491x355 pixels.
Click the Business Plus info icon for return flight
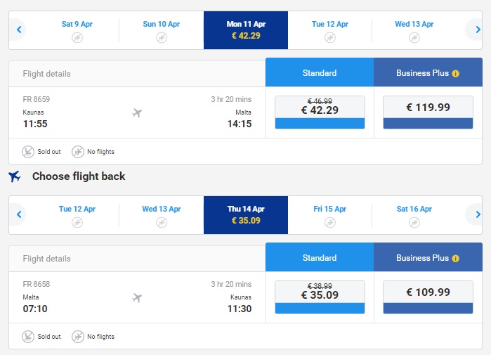[x=456, y=259]
